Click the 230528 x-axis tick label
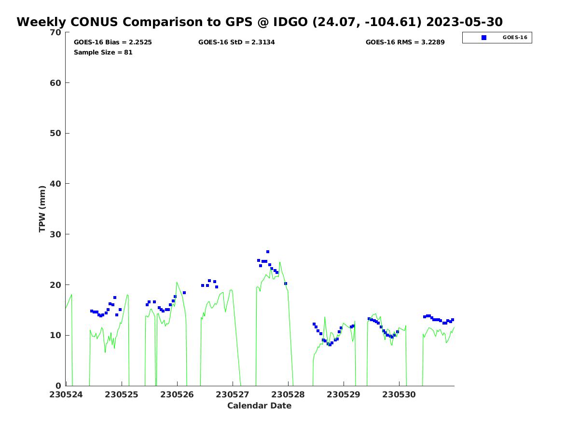This screenshot has height=434, width=579. (x=288, y=394)
